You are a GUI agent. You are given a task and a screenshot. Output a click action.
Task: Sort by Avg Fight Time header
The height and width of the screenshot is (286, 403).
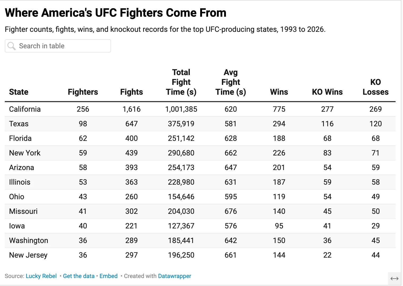[x=231, y=82]
